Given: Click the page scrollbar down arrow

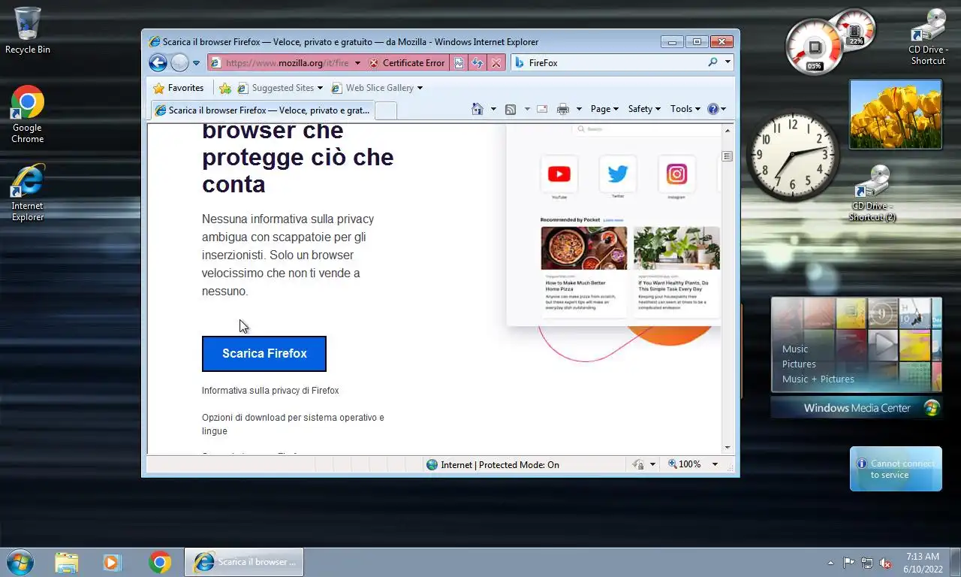Looking at the screenshot, I should click(x=727, y=448).
